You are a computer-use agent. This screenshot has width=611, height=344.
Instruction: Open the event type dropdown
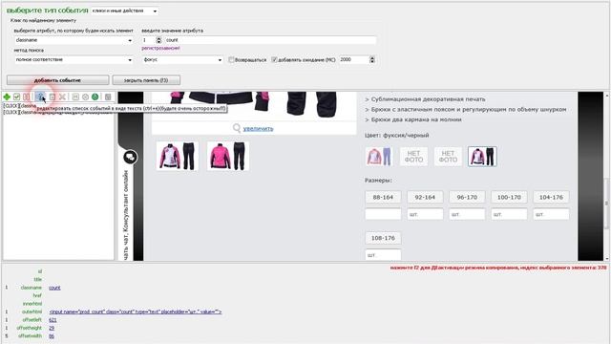[x=124, y=11]
